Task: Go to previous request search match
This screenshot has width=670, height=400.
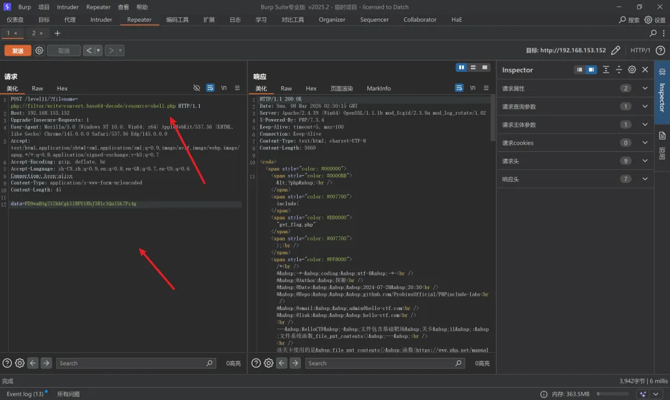Action: tap(33, 363)
